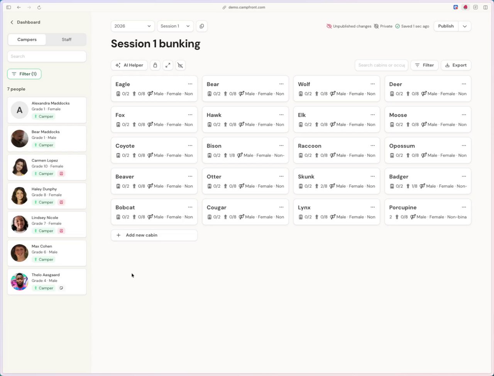Image resolution: width=494 pixels, height=376 pixels.
Task: Toggle the Private visibility indicator
Action: 383,26
